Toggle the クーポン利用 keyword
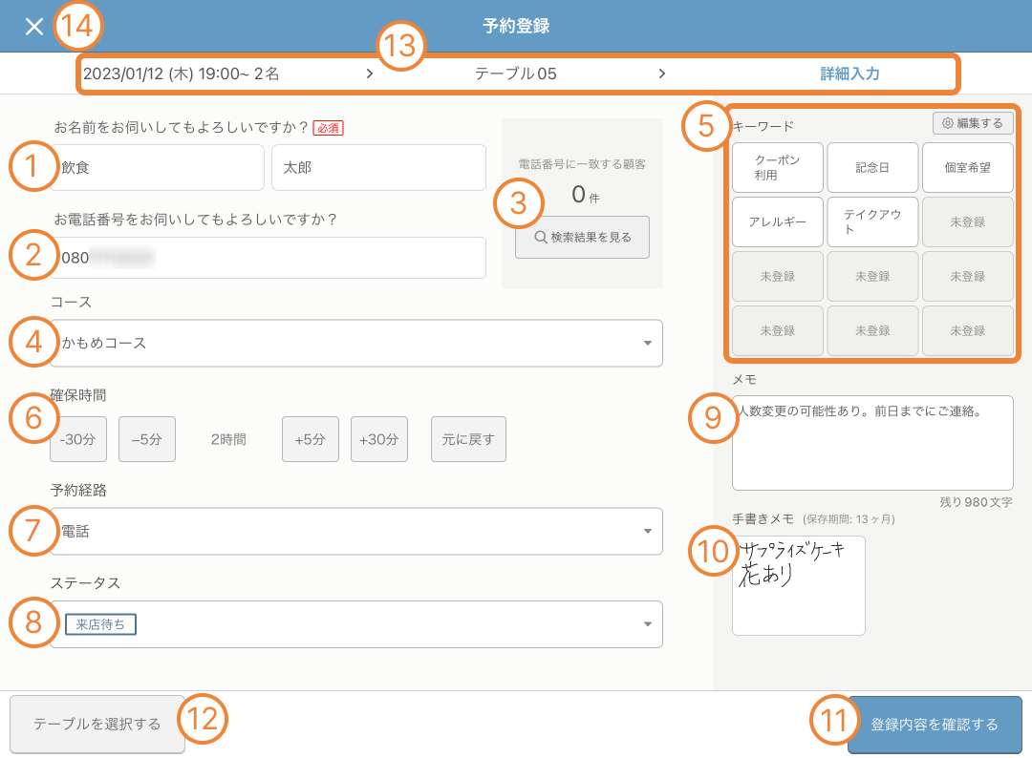This screenshot has width=1032, height=758. click(x=777, y=167)
